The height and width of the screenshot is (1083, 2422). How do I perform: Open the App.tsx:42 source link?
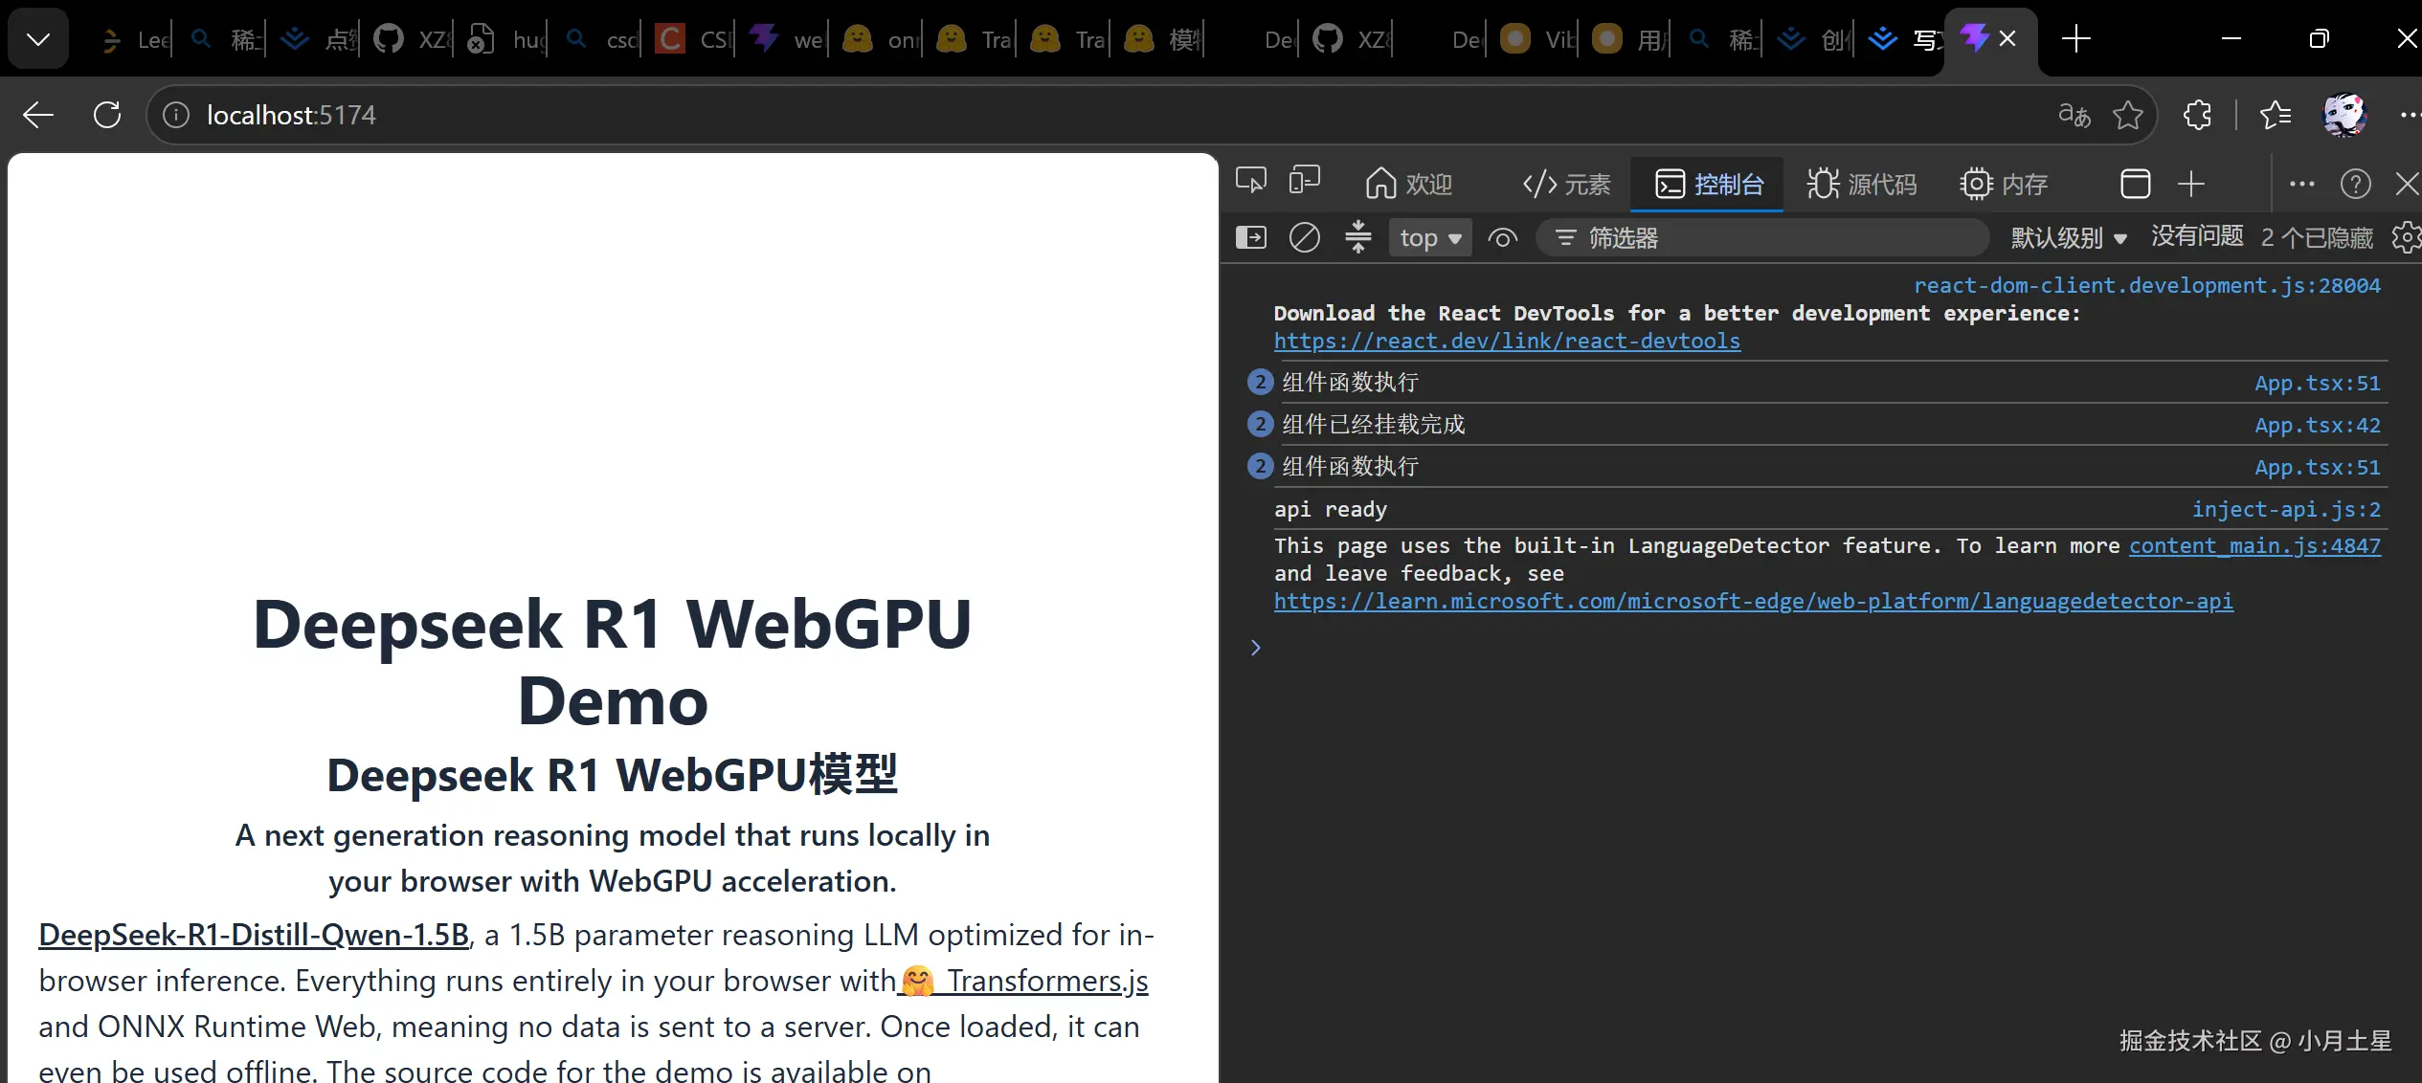(x=2318, y=425)
